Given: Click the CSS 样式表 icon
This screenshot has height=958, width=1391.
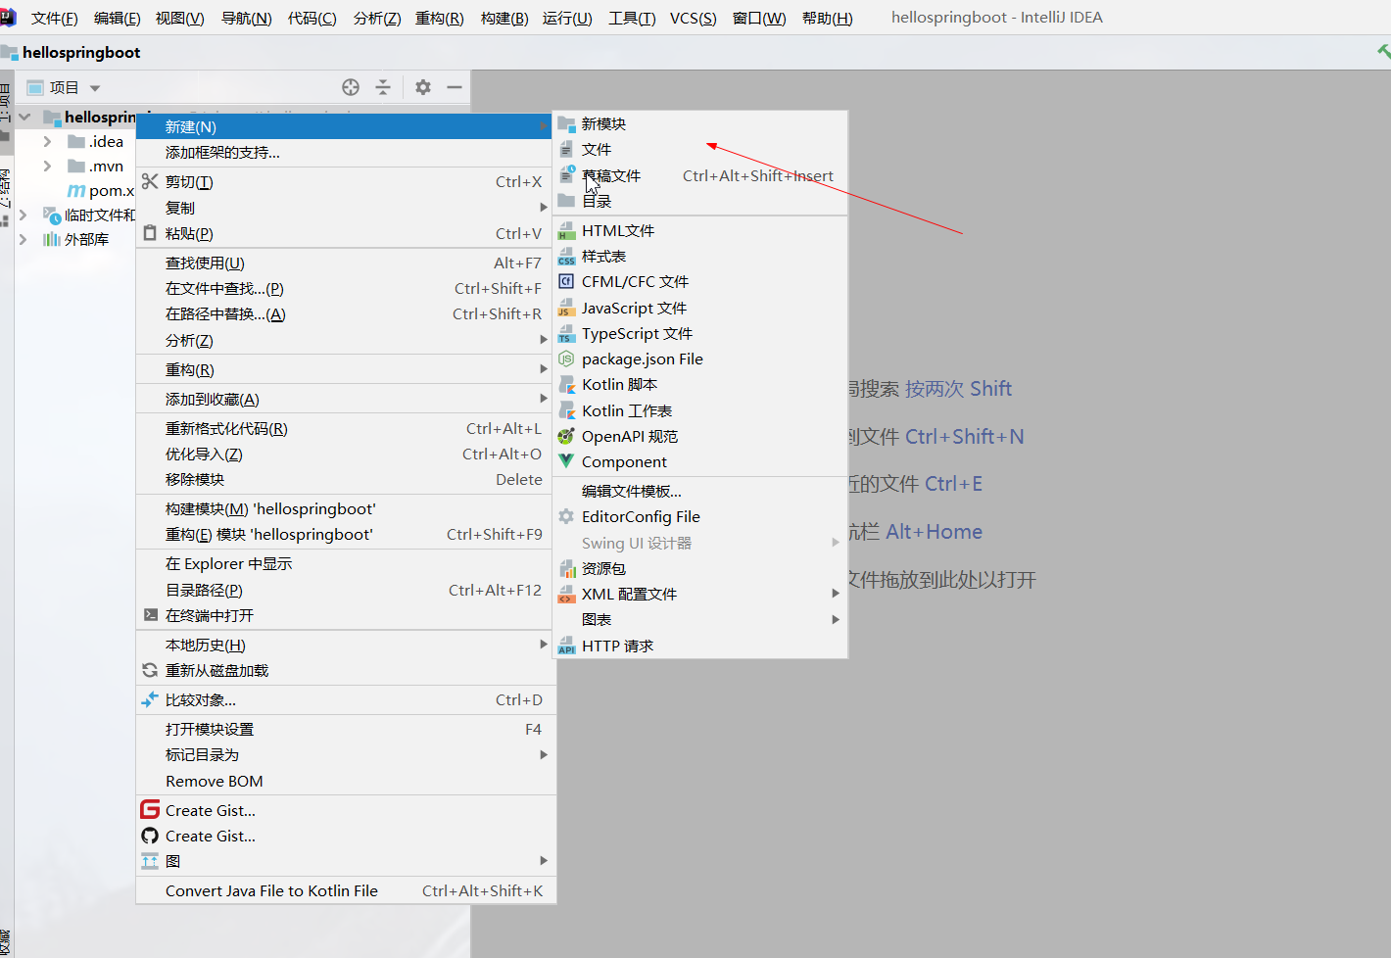Looking at the screenshot, I should pos(566,256).
